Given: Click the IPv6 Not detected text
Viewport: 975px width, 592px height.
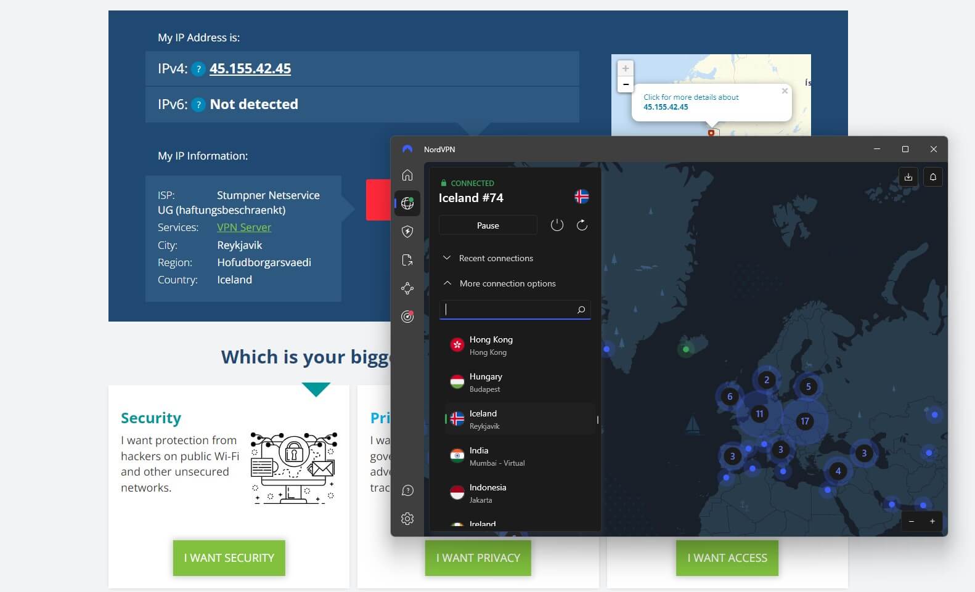Looking at the screenshot, I should [254, 105].
